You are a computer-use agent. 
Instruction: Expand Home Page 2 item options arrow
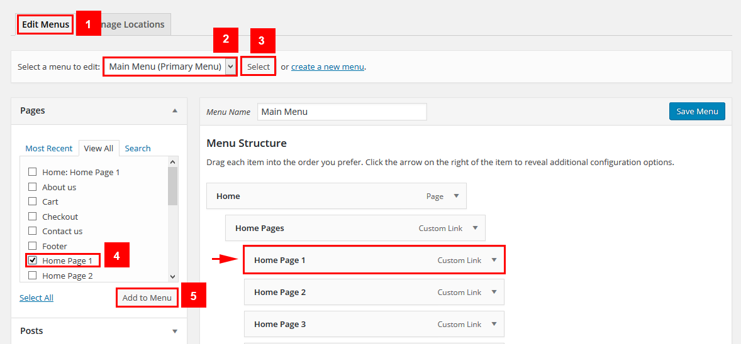[494, 292]
